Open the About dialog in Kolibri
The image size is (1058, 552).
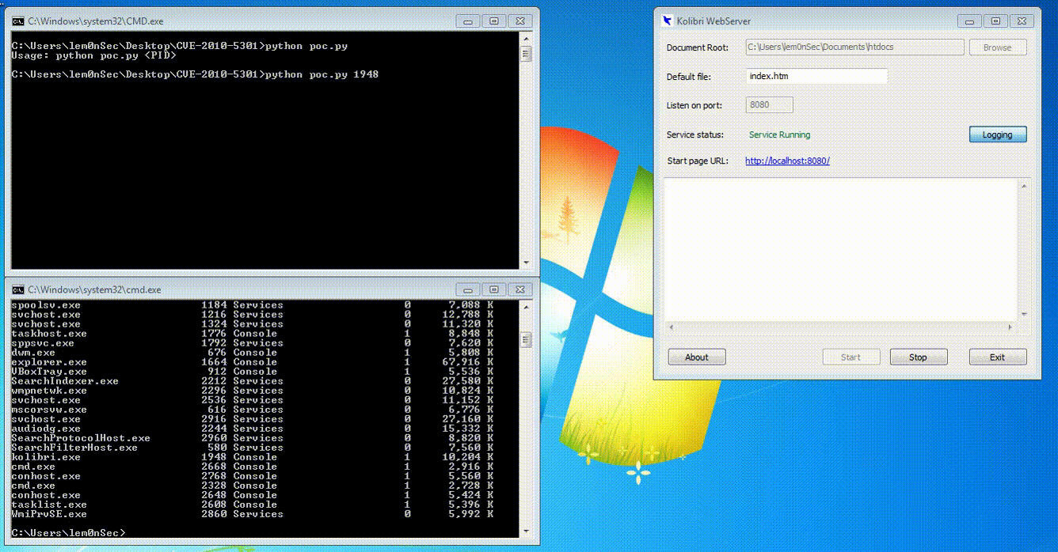[697, 357]
